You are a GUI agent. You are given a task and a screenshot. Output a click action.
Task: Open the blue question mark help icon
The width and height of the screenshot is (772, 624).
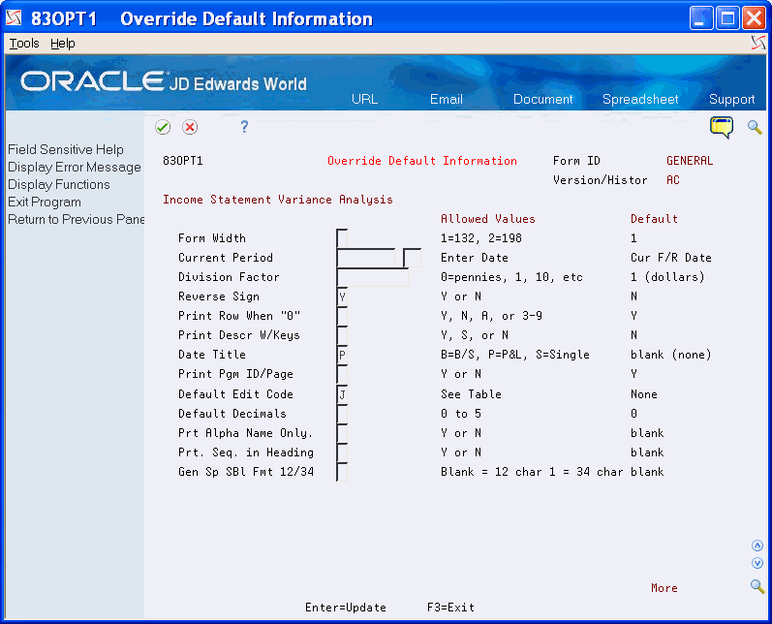(x=244, y=127)
